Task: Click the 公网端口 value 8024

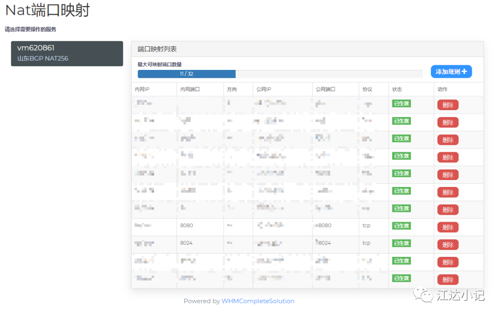Action: tap(325, 243)
